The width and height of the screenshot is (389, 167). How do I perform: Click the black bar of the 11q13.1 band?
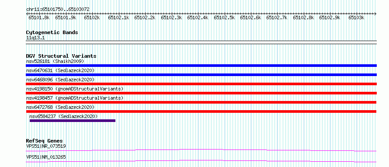(x=201, y=42)
